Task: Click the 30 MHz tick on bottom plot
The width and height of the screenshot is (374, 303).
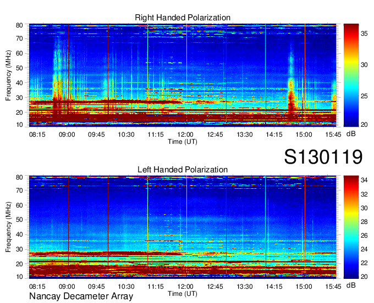Action: coord(19,249)
